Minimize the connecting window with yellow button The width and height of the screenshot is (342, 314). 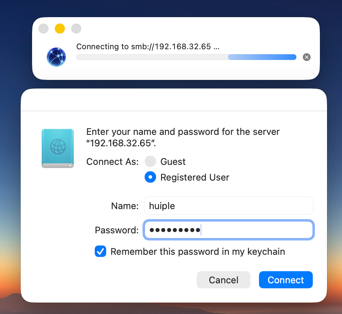coord(60,29)
